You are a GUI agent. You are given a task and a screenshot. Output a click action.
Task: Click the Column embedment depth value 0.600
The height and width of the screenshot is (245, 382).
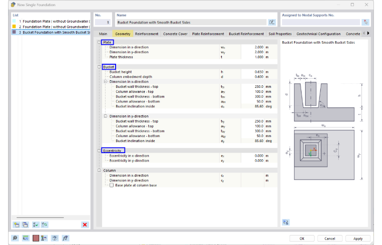pyautogui.click(x=252, y=77)
